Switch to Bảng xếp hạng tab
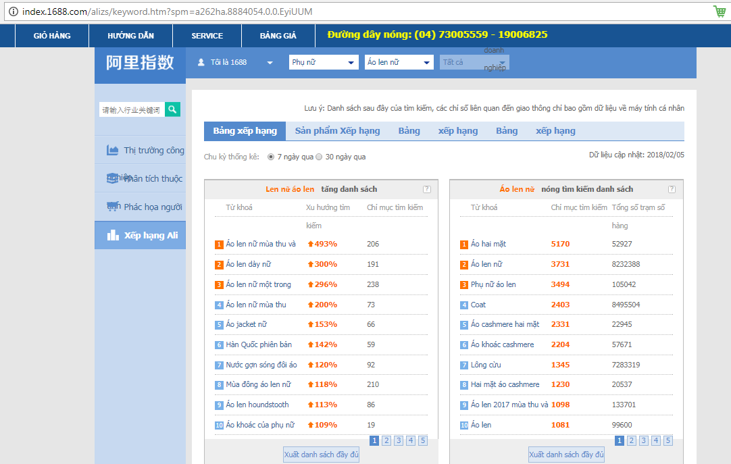This screenshot has height=464, width=731. point(245,131)
